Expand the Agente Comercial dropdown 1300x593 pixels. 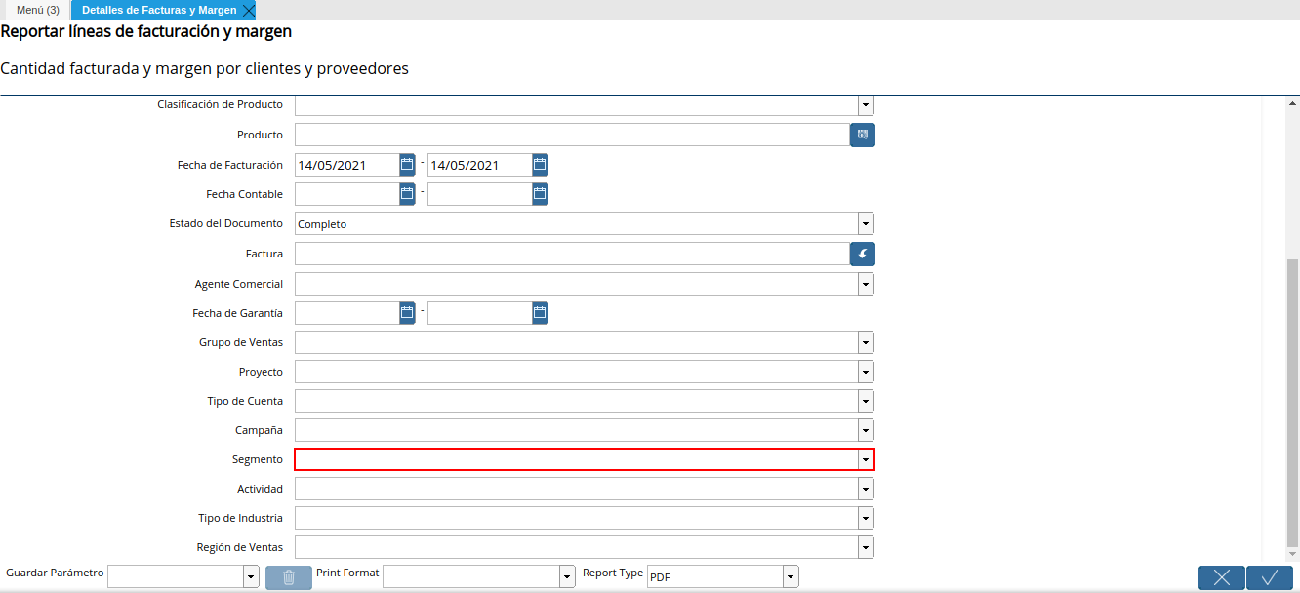pyautogui.click(x=866, y=284)
